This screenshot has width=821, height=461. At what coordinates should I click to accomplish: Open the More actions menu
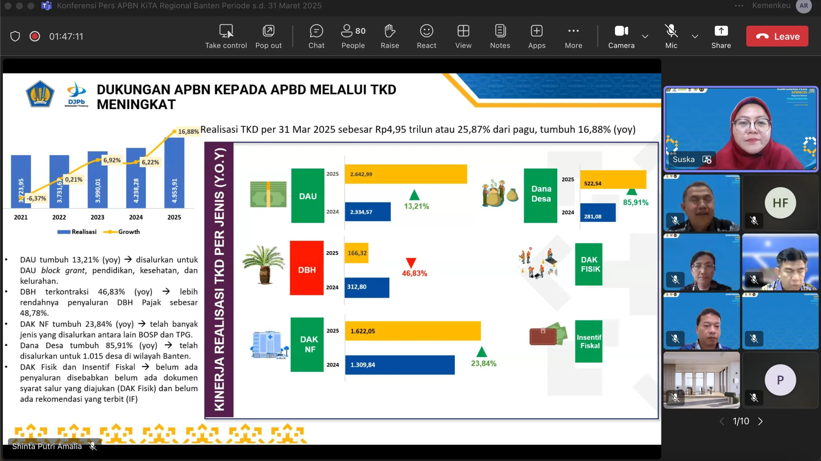[x=573, y=36]
